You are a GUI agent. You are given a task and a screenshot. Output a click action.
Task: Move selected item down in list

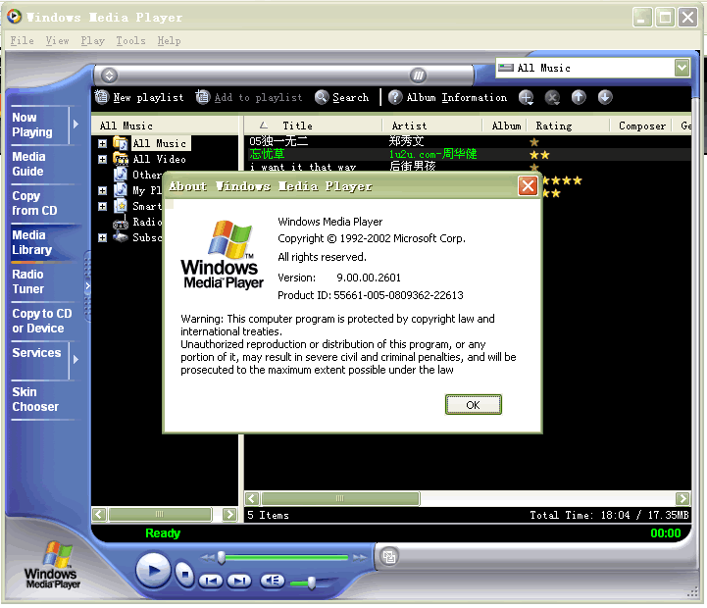point(605,97)
